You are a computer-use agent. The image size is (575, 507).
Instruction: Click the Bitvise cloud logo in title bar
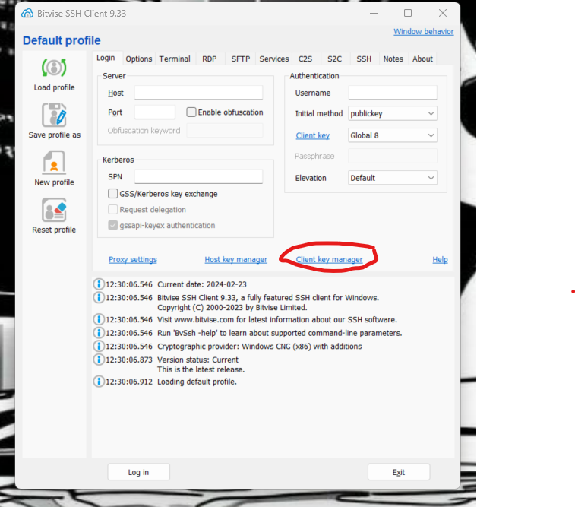pos(27,14)
